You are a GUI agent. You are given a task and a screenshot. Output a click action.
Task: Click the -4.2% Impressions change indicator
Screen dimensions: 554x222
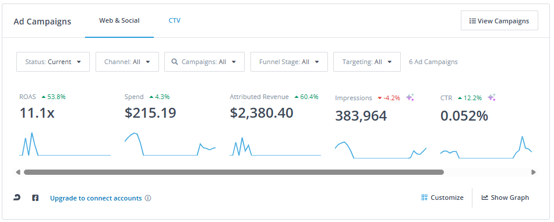[389, 98]
